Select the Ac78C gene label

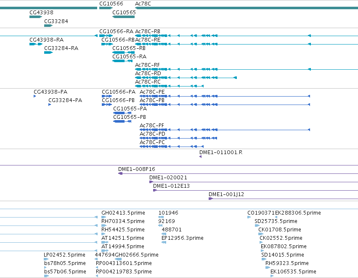143,4
